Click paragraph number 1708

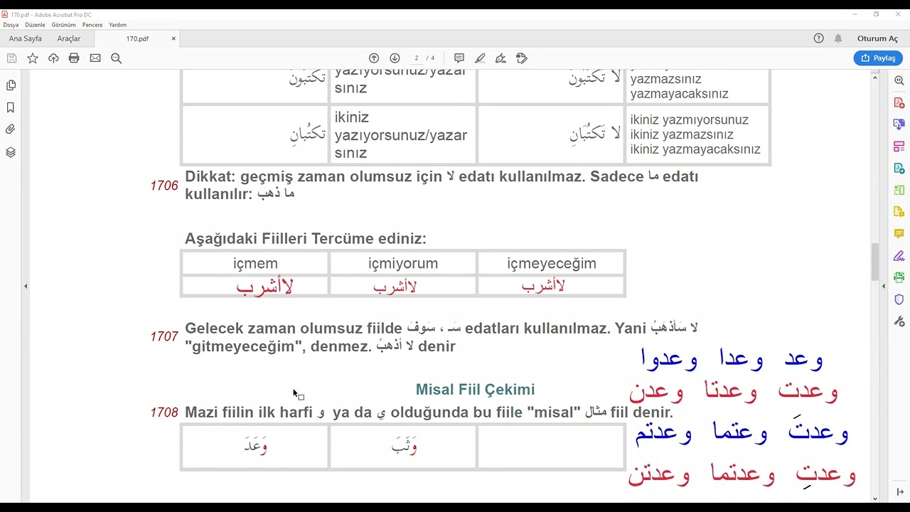click(164, 412)
